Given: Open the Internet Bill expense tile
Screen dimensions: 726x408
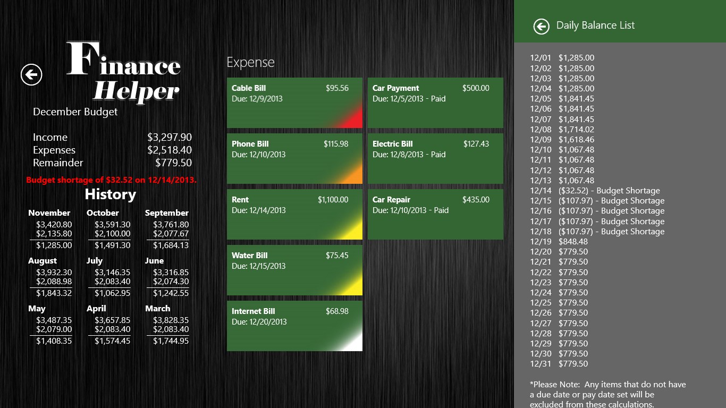Looking at the screenshot, I should tap(294, 326).
